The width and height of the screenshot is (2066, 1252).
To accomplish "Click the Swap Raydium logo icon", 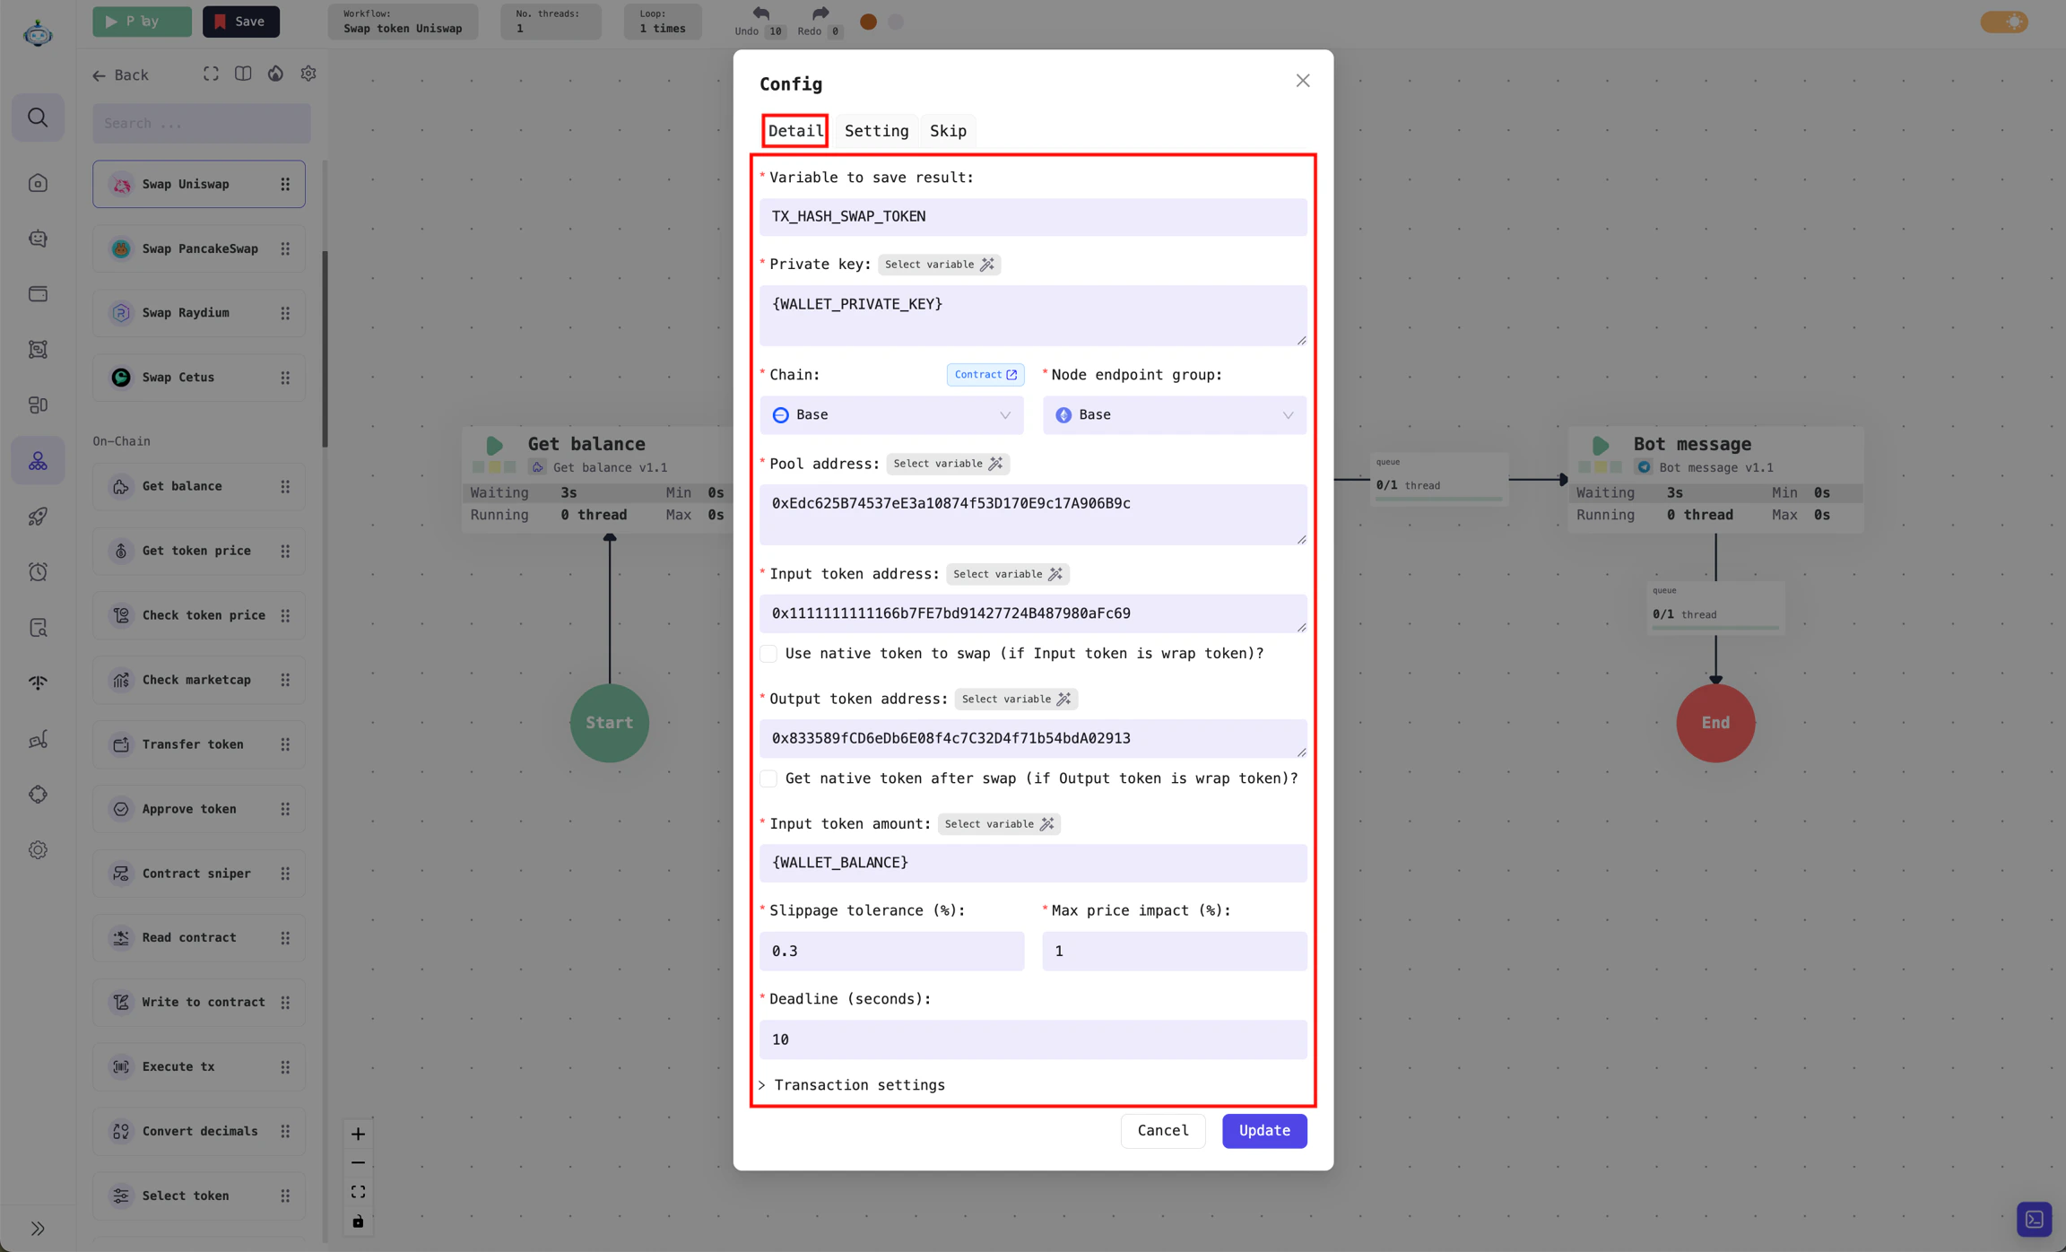I will click(121, 313).
